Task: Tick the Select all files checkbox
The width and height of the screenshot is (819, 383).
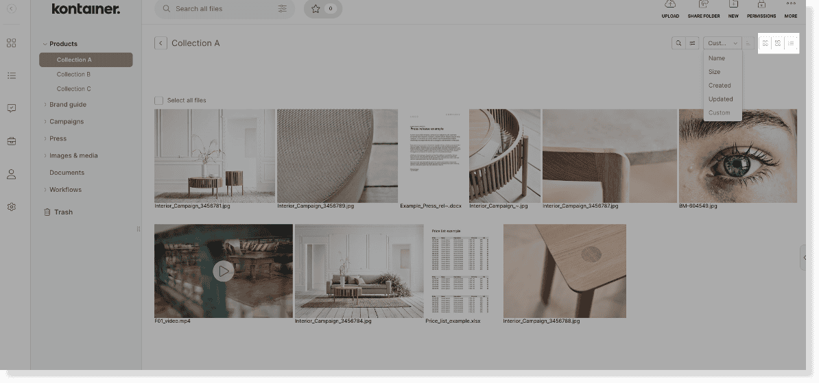Action: click(x=158, y=100)
